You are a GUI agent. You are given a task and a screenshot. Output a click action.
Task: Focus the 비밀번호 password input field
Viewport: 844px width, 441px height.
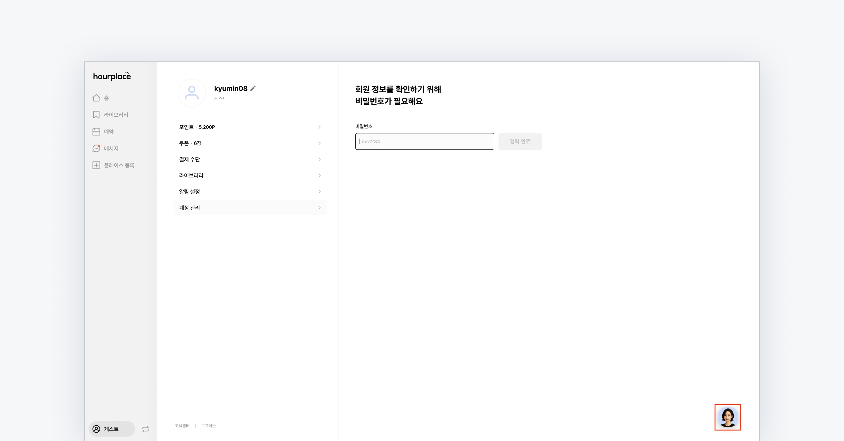click(425, 142)
